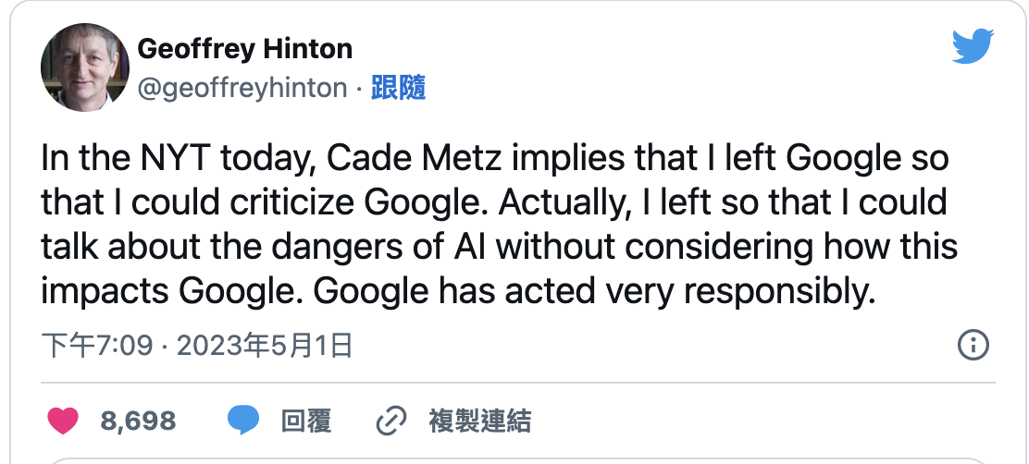Like the tweet with the heart icon

[x=63, y=421]
